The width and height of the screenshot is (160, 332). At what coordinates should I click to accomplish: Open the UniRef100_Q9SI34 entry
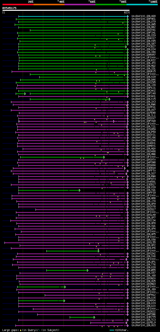click(x=144, y=221)
